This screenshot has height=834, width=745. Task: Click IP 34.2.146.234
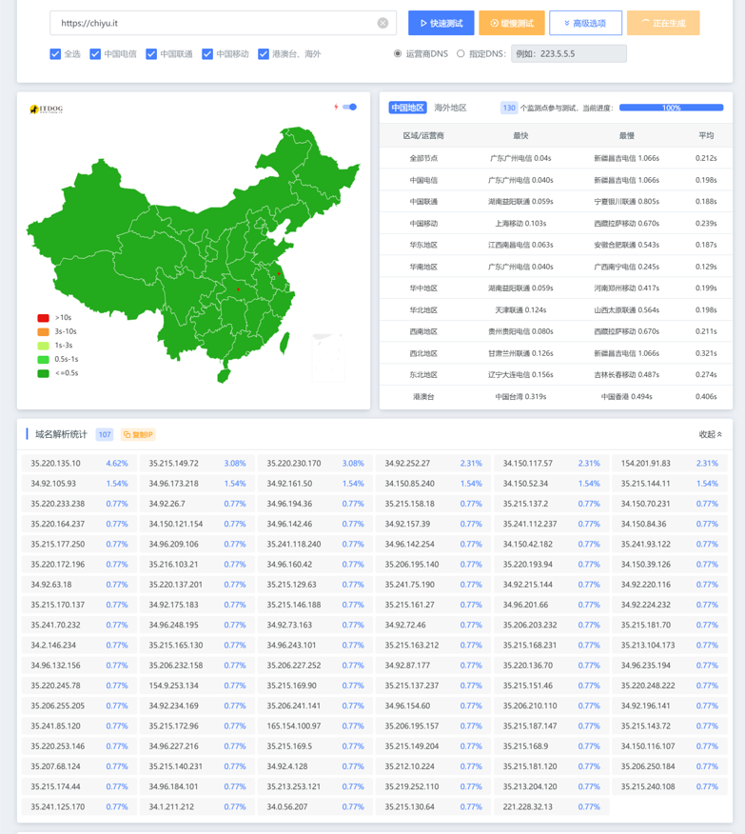pos(53,645)
